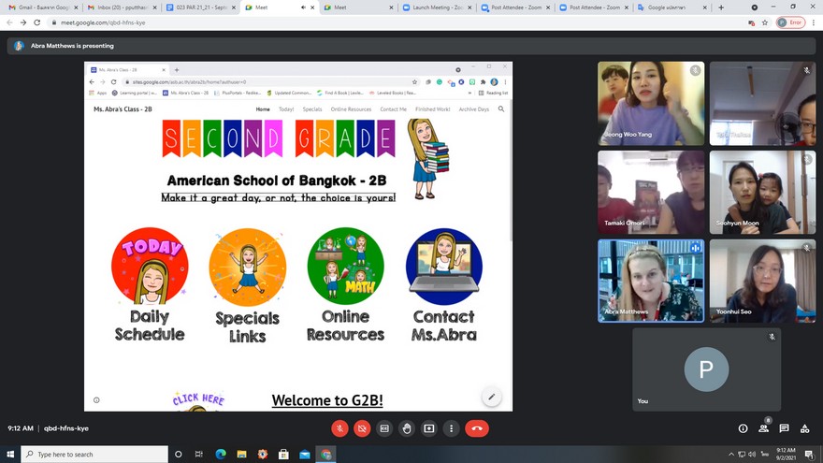Open Microsoft Edge from taskbar
This screenshot has width=823, height=463.
pyautogui.click(x=221, y=454)
